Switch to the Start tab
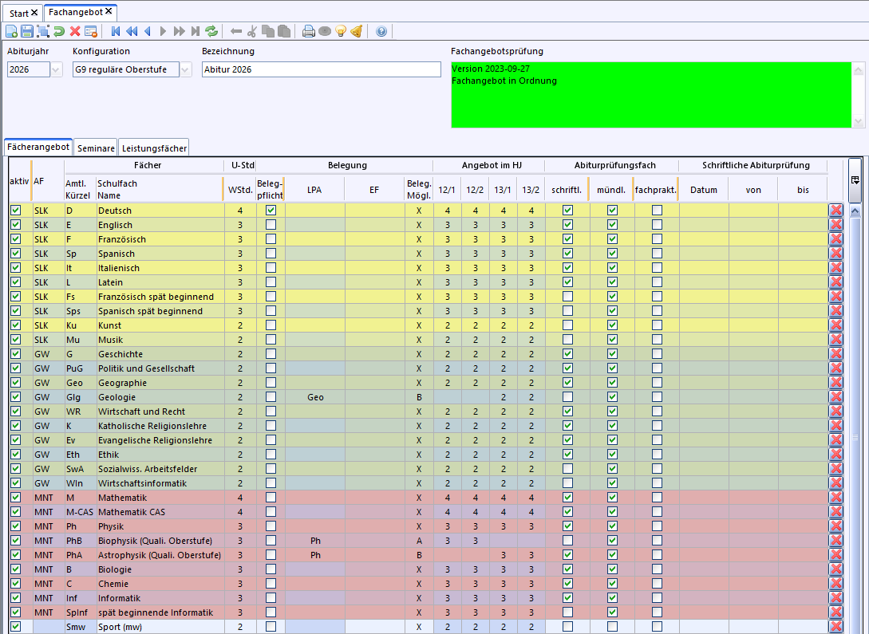The width and height of the screenshot is (869, 634). coord(19,14)
